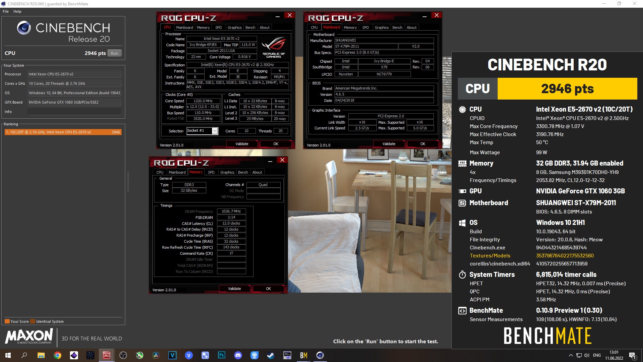This screenshot has width=643, height=362.
Task: Click the BenchMate code-bracket icon
Action: point(462,311)
